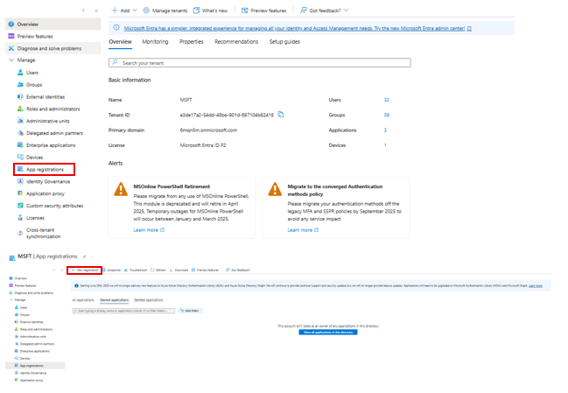
Task: Click Preview features icon in top toolbar
Action: pos(245,11)
